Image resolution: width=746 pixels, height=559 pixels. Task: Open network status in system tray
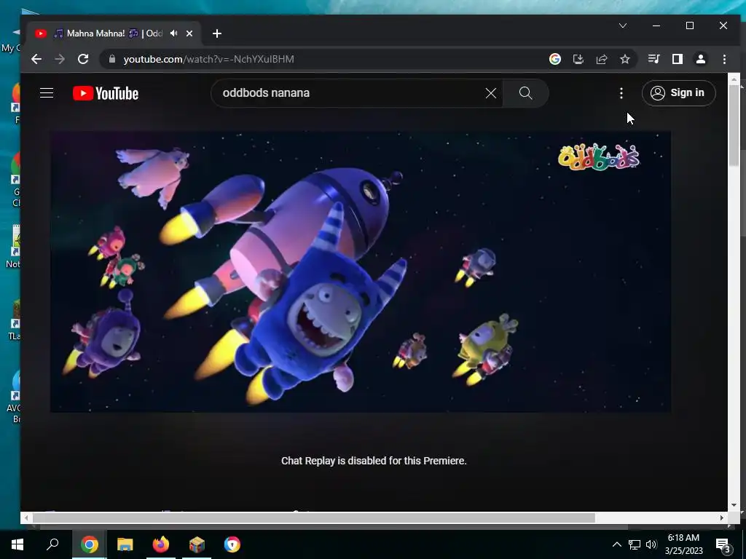coord(635,544)
